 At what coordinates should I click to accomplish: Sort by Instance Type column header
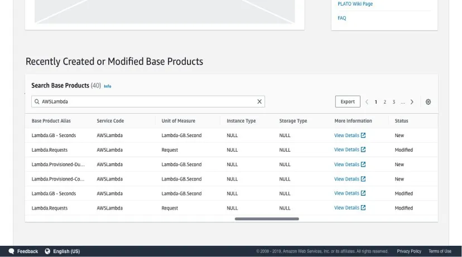pos(241,121)
